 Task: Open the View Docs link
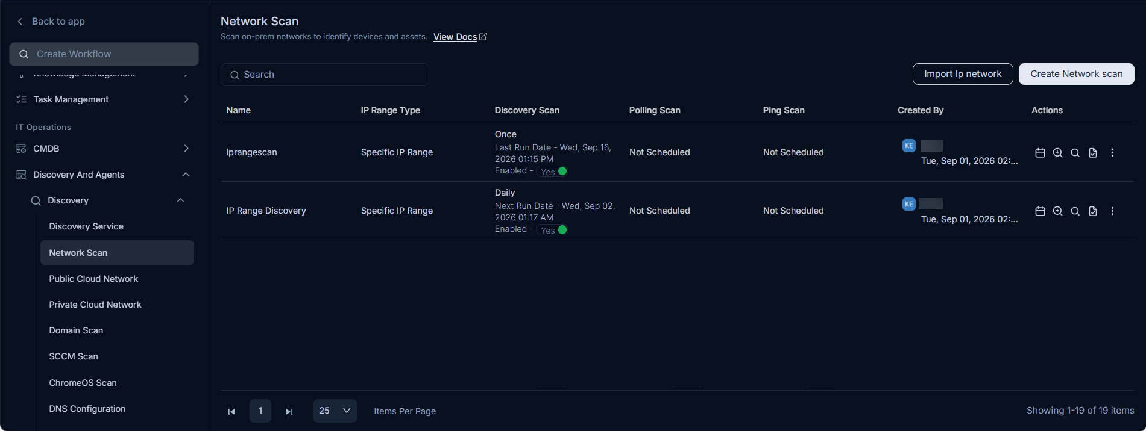tap(455, 37)
